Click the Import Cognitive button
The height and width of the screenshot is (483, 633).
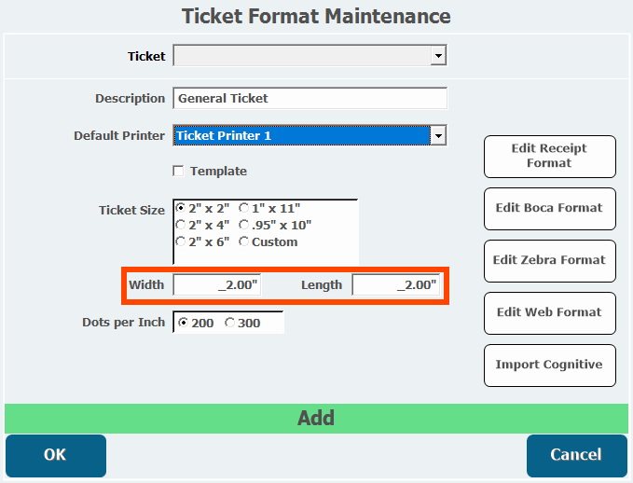point(549,365)
